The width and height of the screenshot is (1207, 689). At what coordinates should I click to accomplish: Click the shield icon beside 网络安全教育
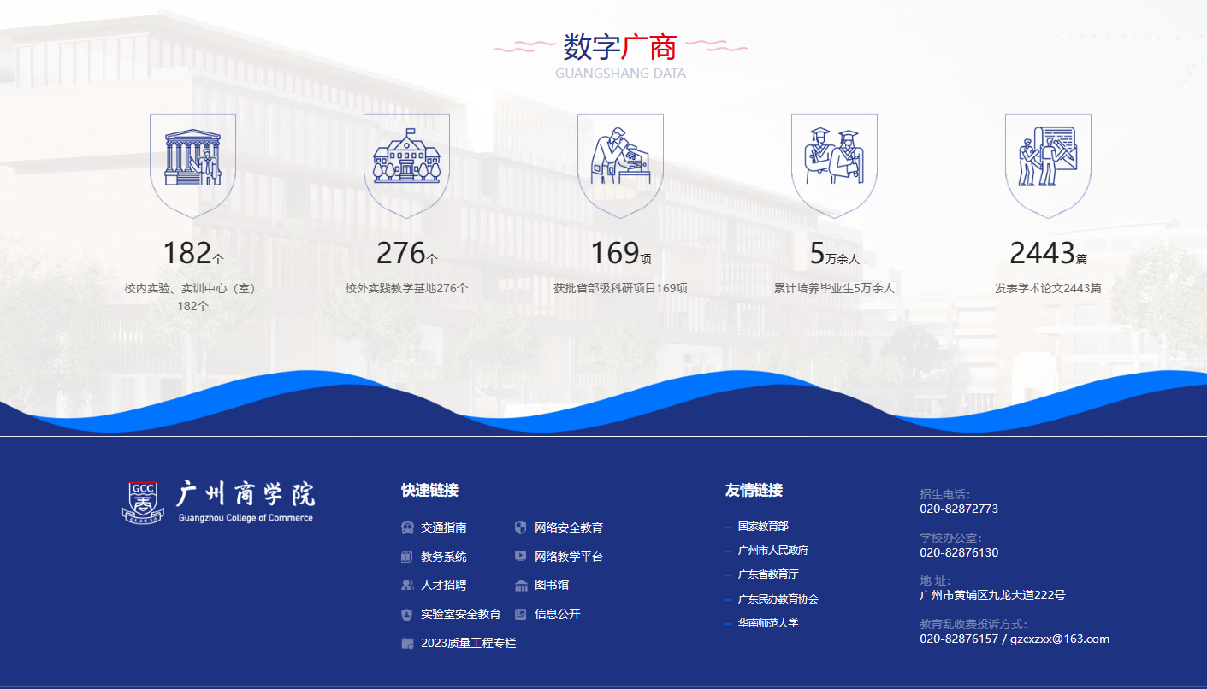point(520,528)
